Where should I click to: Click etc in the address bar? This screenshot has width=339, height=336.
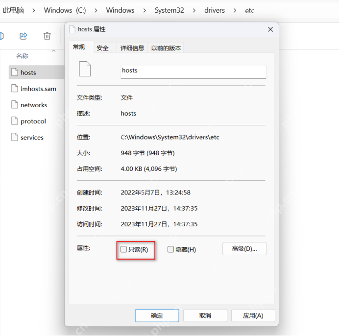(x=250, y=11)
